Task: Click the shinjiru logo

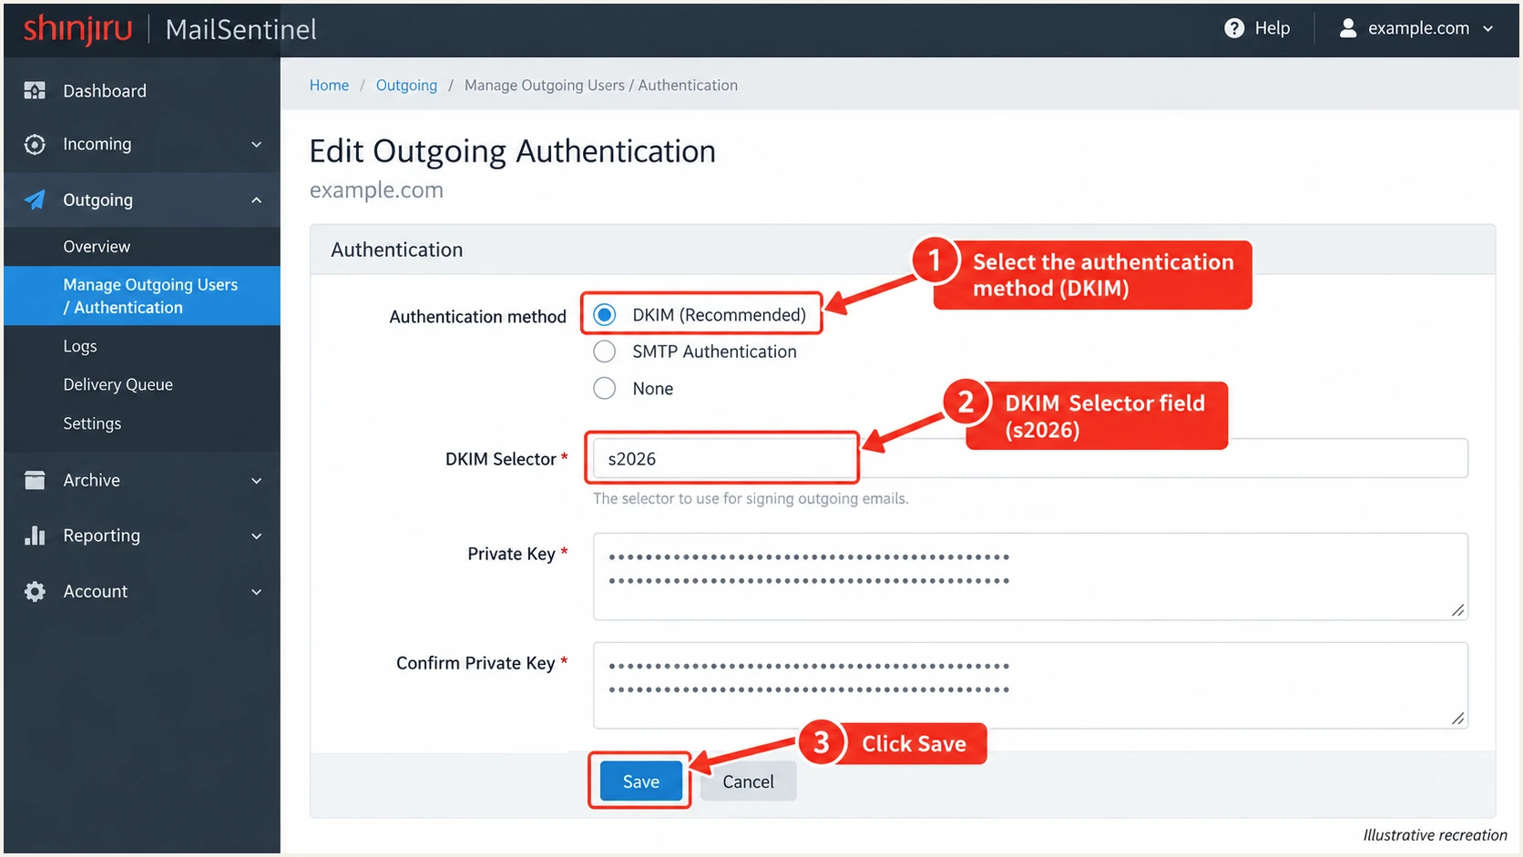Action: 77,29
